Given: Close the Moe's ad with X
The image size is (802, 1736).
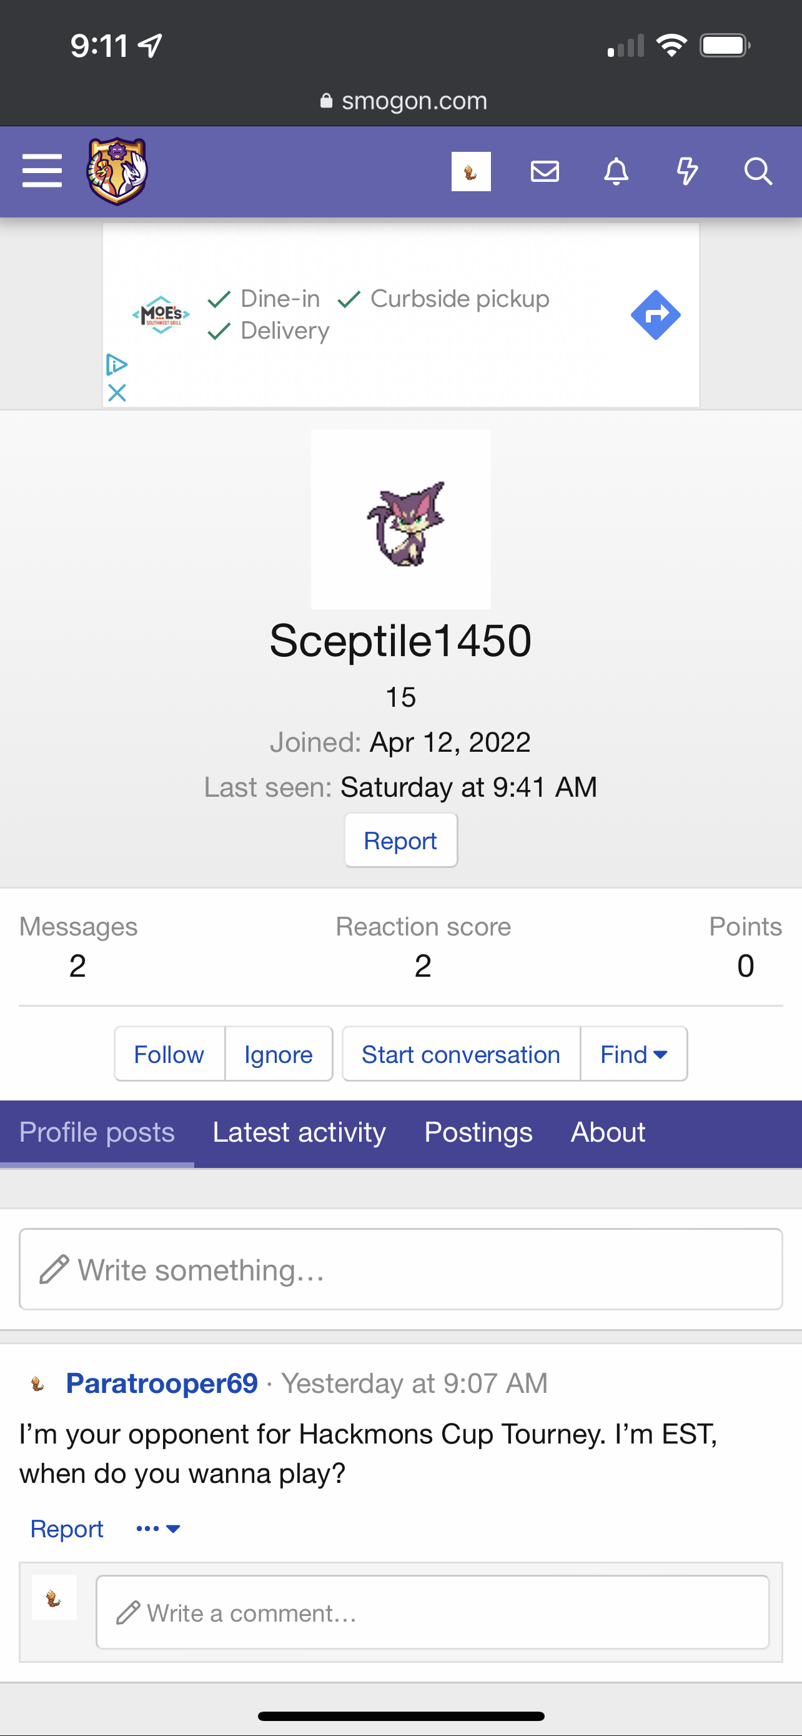Looking at the screenshot, I should tap(117, 393).
